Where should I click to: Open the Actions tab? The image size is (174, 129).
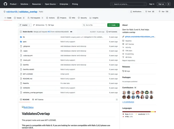[50, 18]
